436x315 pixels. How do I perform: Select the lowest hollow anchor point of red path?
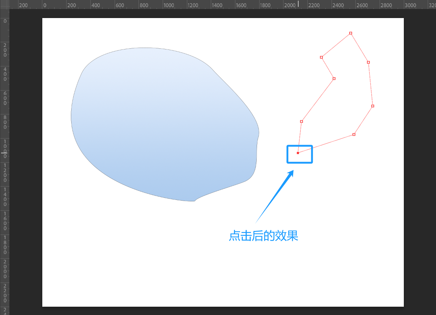point(354,135)
